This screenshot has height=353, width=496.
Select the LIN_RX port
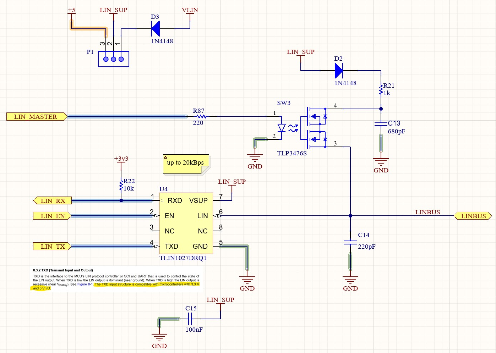click(x=53, y=201)
